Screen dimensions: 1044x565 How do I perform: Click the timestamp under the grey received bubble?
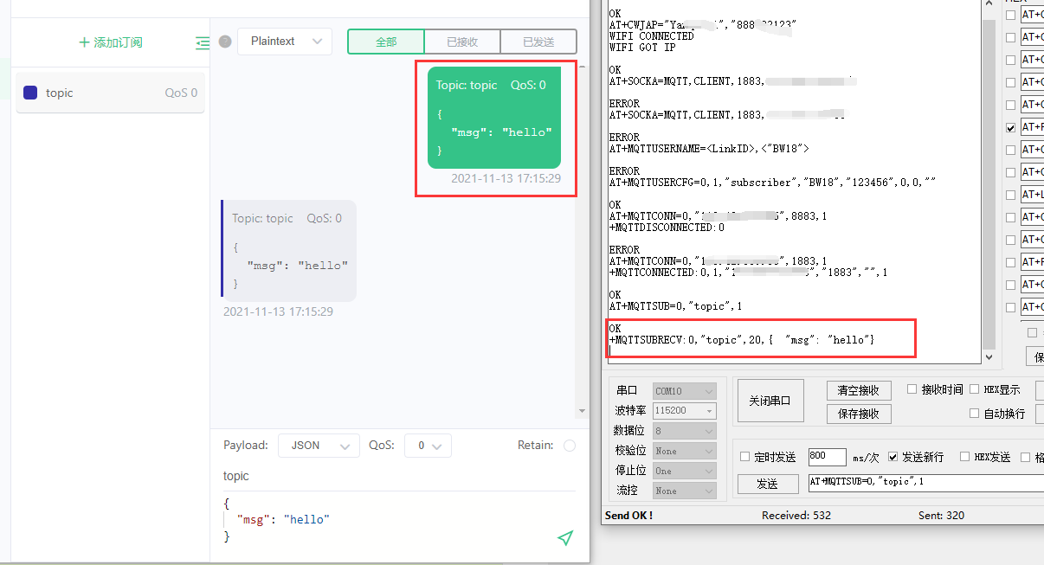pyautogui.click(x=278, y=311)
